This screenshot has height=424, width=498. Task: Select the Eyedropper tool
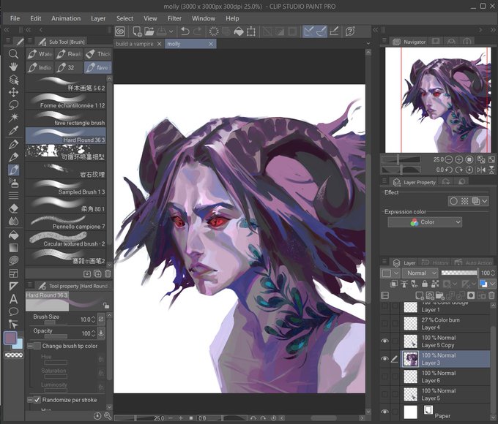click(13, 130)
